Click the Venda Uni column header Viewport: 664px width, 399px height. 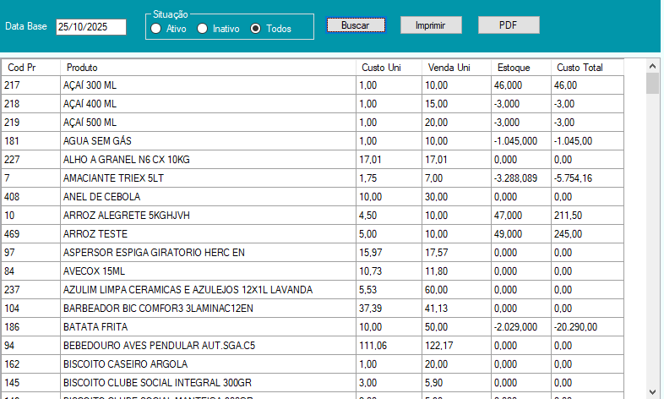[x=449, y=67]
